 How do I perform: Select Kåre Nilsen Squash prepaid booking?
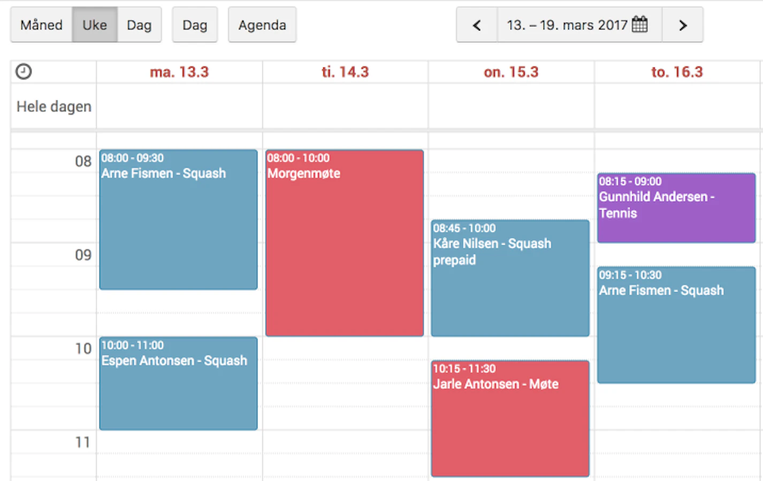[510, 278]
